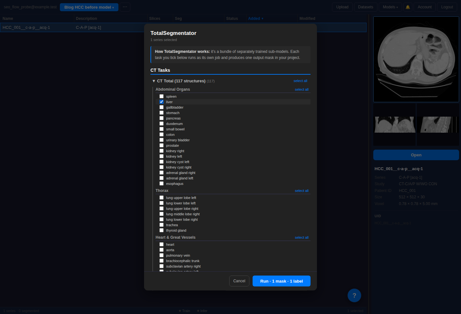Viewport: 461px width, 314px height.
Task: Click the Upload button
Action: [x=342, y=7]
